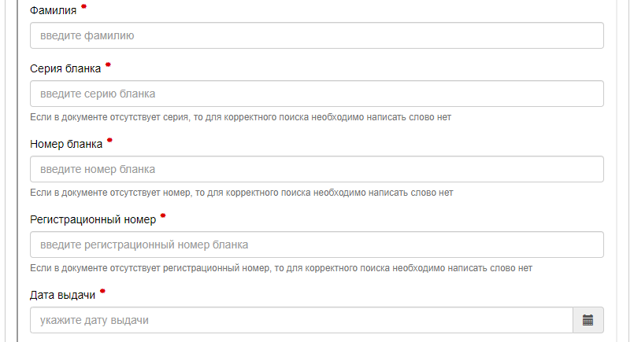The image size is (634, 342).
Task: Click the Серия бланка label
Action: 65,68
